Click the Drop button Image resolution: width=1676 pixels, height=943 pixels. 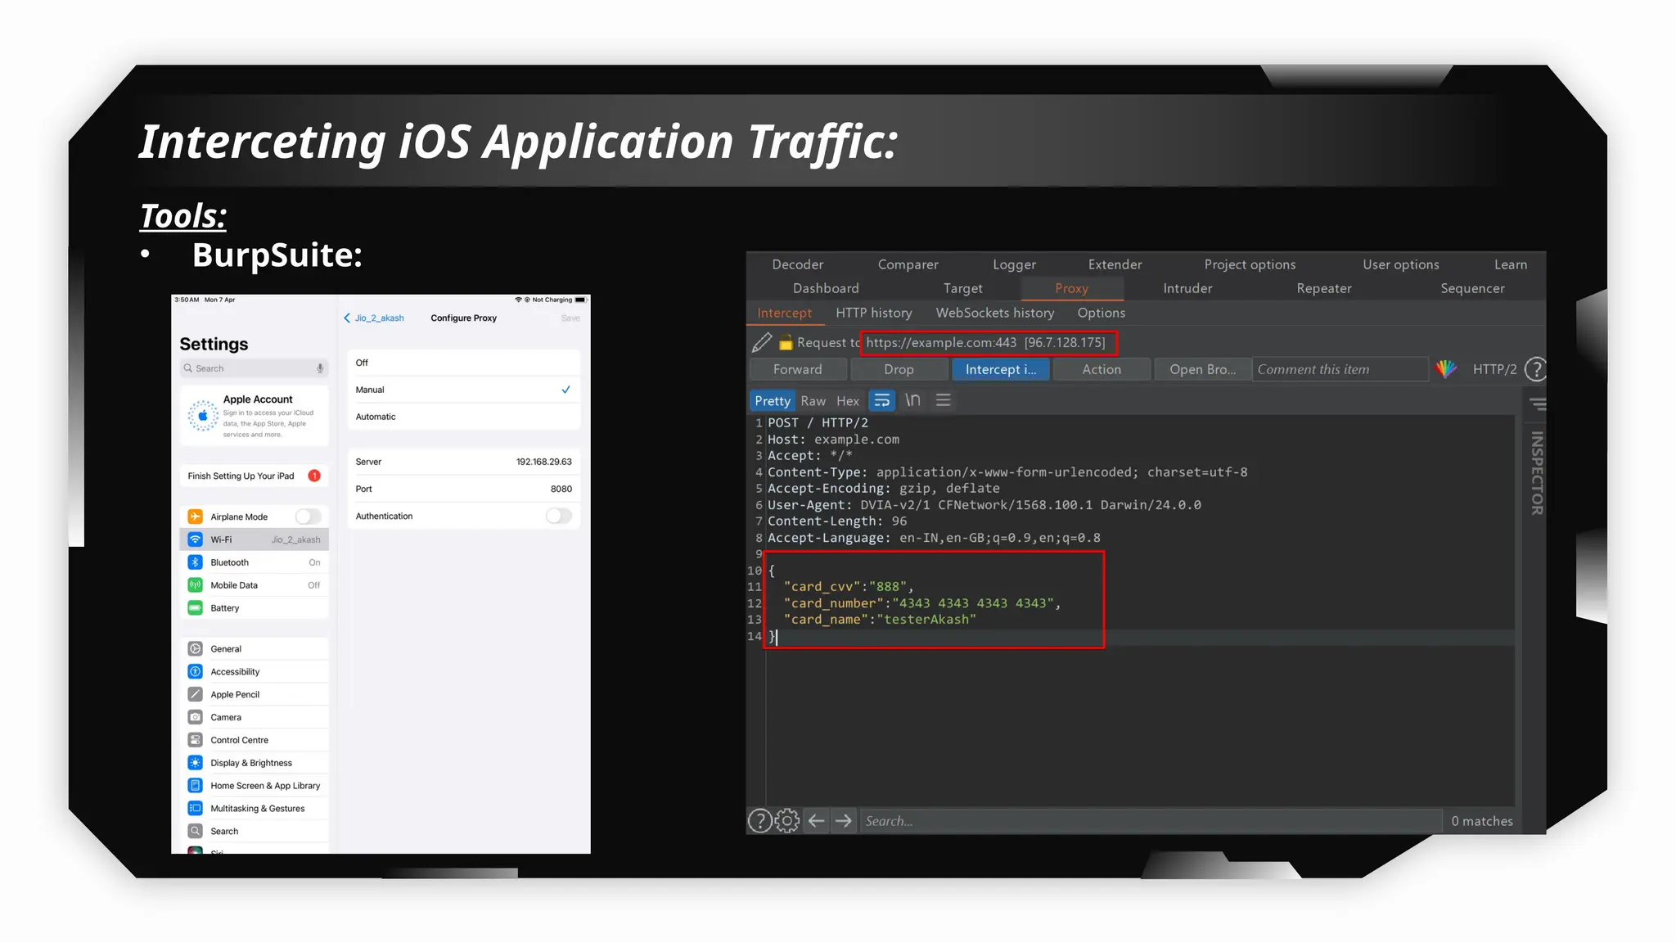[x=899, y=369]
